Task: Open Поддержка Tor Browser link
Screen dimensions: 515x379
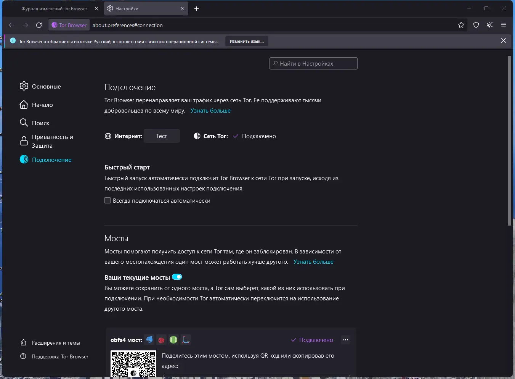Action: click(x=55, y=356)
